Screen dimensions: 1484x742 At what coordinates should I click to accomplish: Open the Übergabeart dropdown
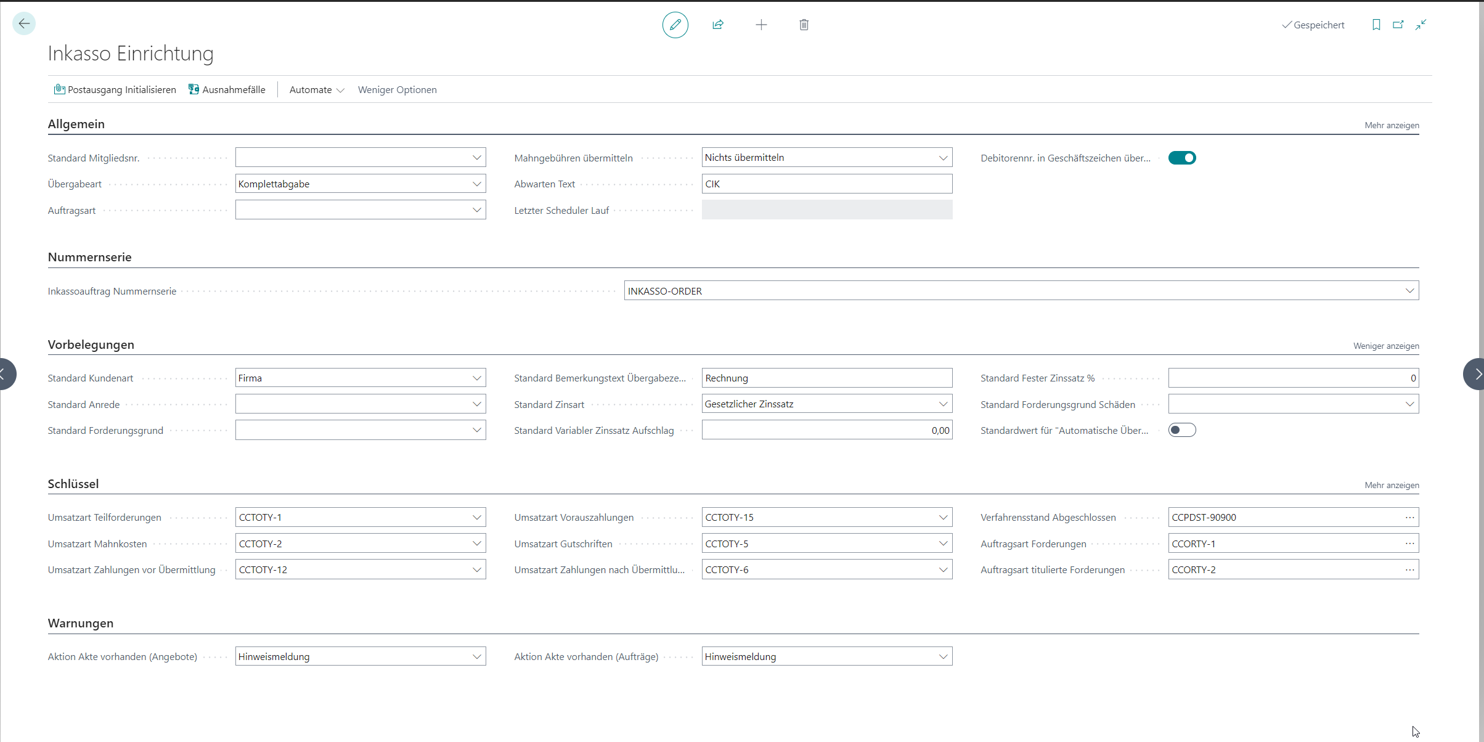coord(476,184)
